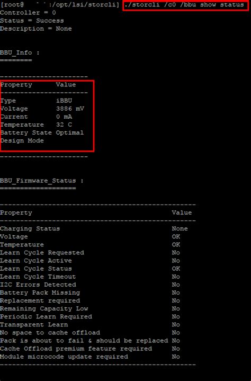Click the 'Learn Cycle Requested' label
This screenshot has height=381, width=251.
42,253
